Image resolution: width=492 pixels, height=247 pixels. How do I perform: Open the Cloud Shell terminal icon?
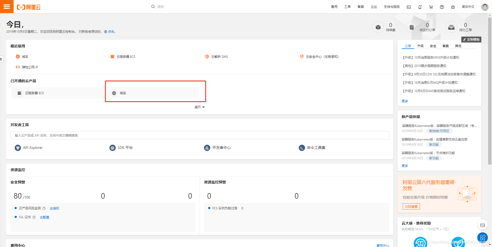click(409, 7)
